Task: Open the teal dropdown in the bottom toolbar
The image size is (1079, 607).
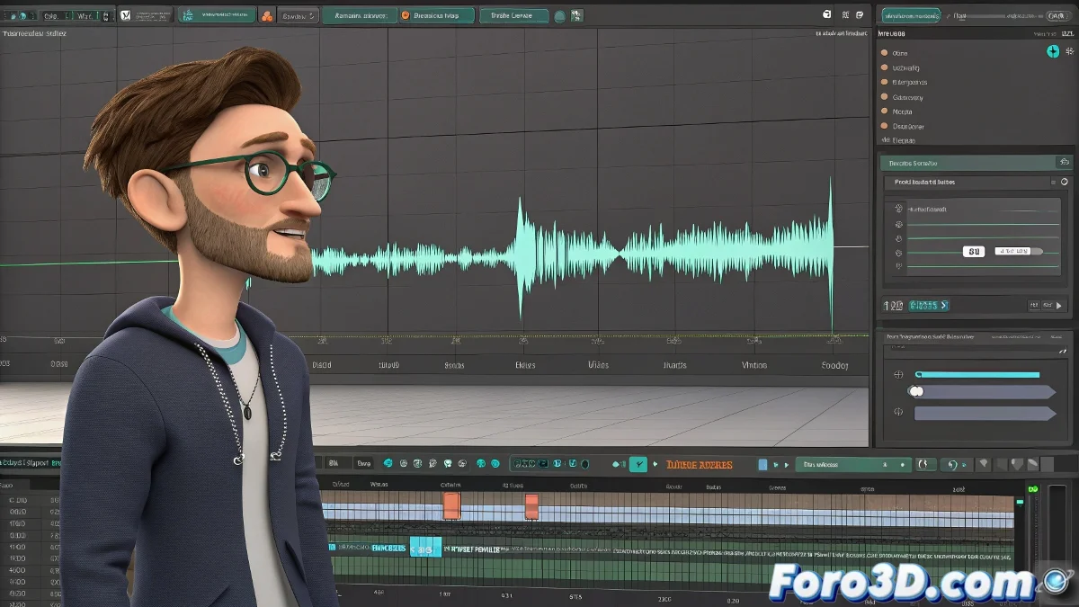Action: point(853,464)
